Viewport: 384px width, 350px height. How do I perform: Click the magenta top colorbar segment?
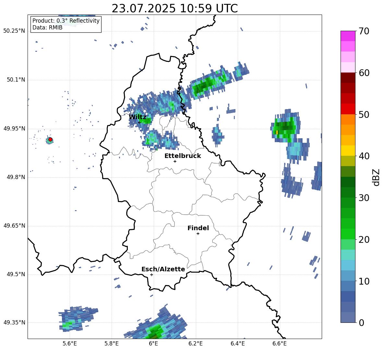(x=348, y=36)
